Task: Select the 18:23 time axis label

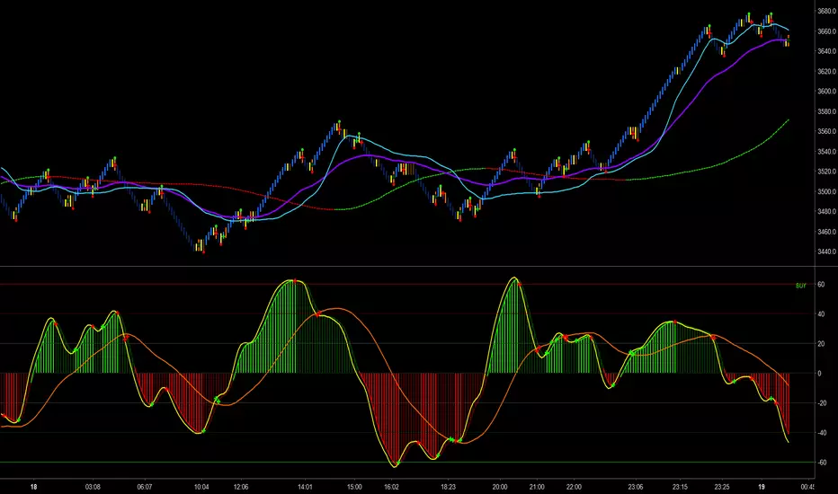Action: [447, 486]
